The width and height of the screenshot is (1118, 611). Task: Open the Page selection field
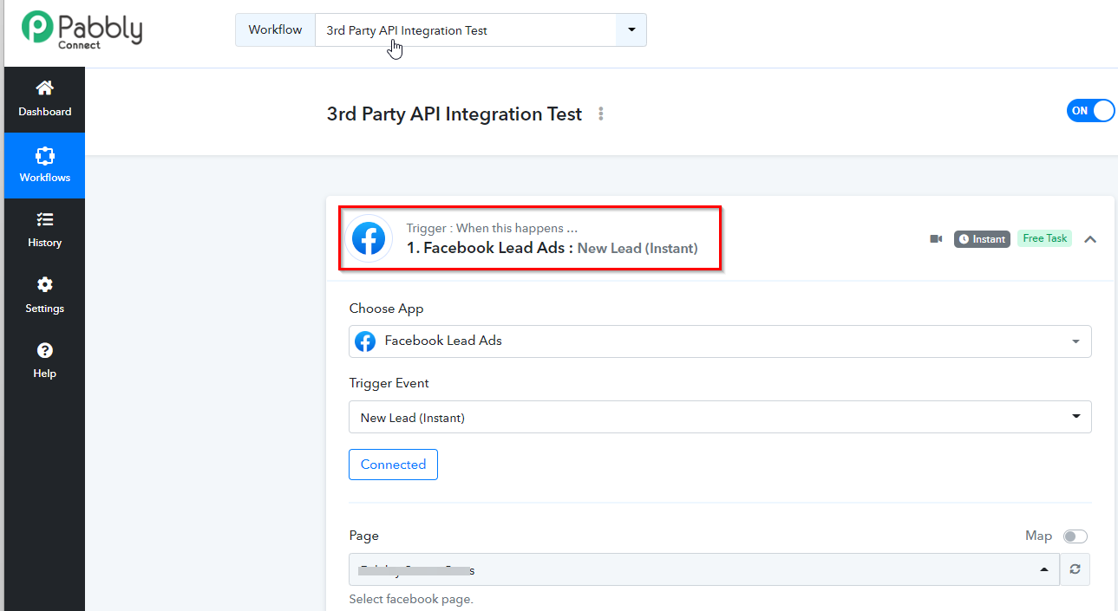coord(703,569)
